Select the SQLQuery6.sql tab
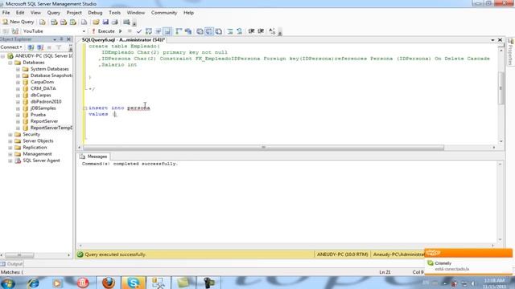This screenshot has height=289, width=515. 123,39
